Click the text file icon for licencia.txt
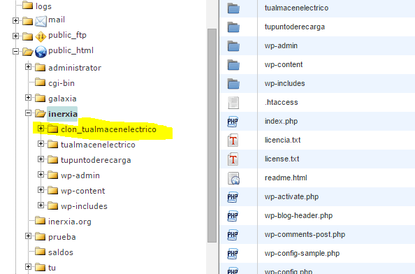The width and height of the screenshot is (415, 274). (233, 140)
